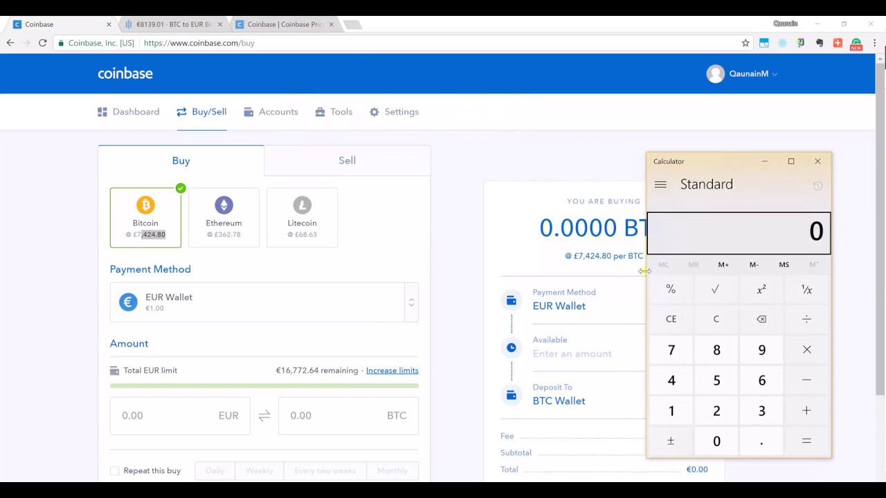Click the Calculator reciprocal 1/x key

[x=806, y=289]
